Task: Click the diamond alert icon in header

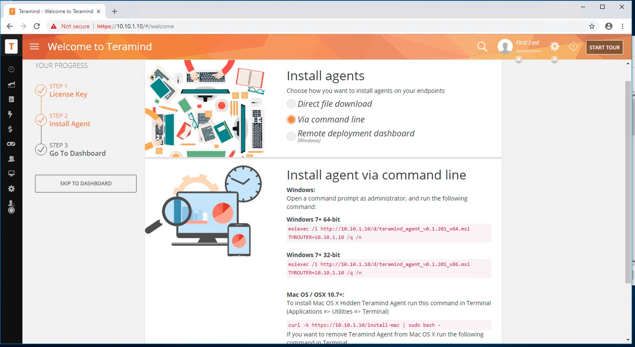Action: 573,46
